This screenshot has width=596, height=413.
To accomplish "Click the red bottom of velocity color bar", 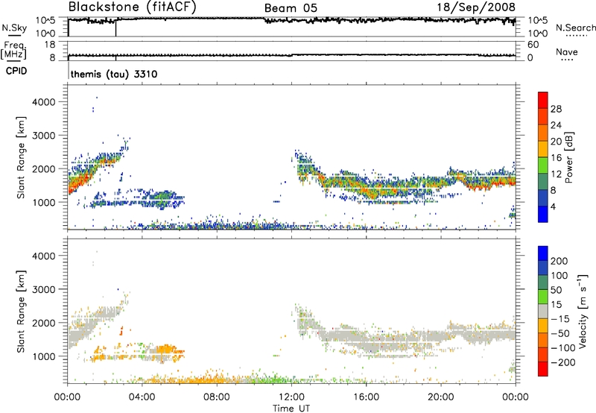I will tap(543, 369).
